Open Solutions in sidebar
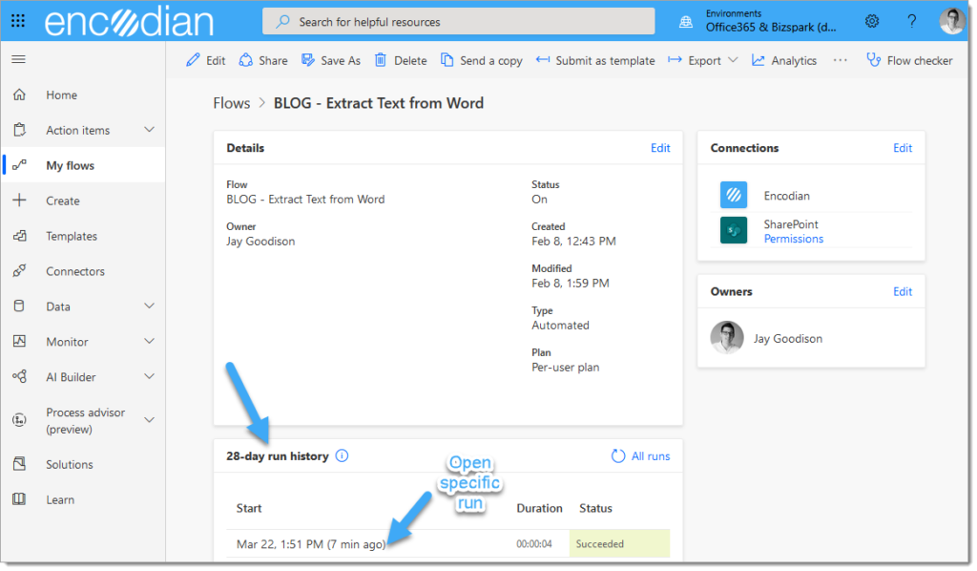Screen dimensions: 977x571 click(x=69, y=464)
